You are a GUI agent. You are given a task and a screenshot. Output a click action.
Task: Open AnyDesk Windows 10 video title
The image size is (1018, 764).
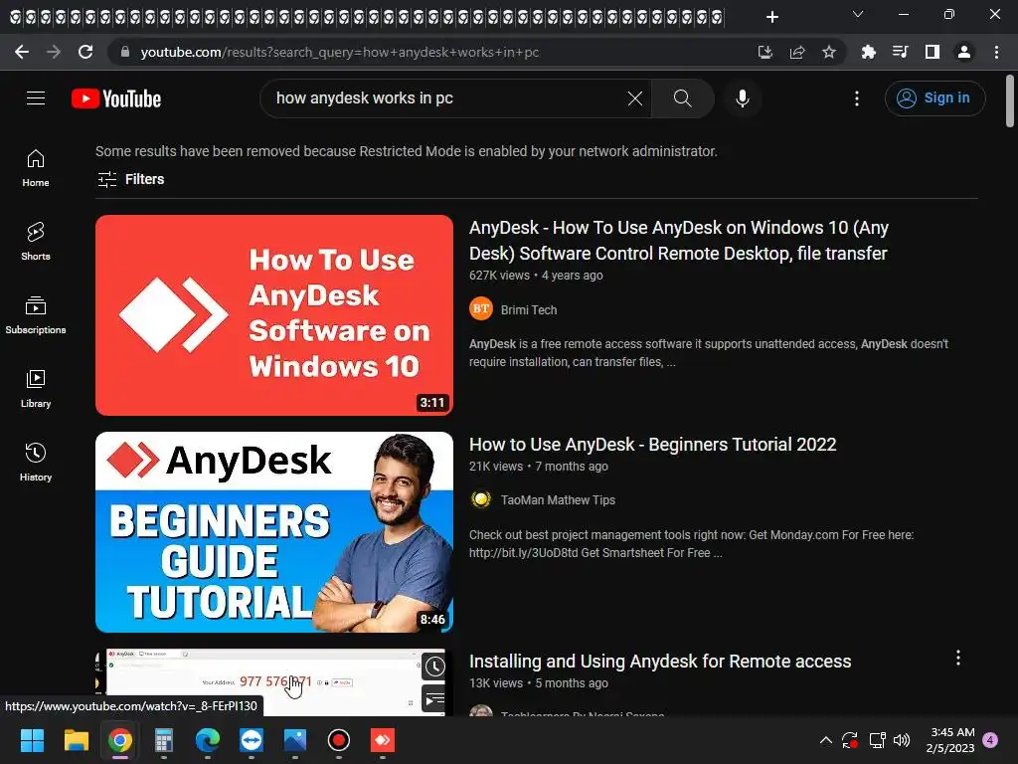click(678, 241)
